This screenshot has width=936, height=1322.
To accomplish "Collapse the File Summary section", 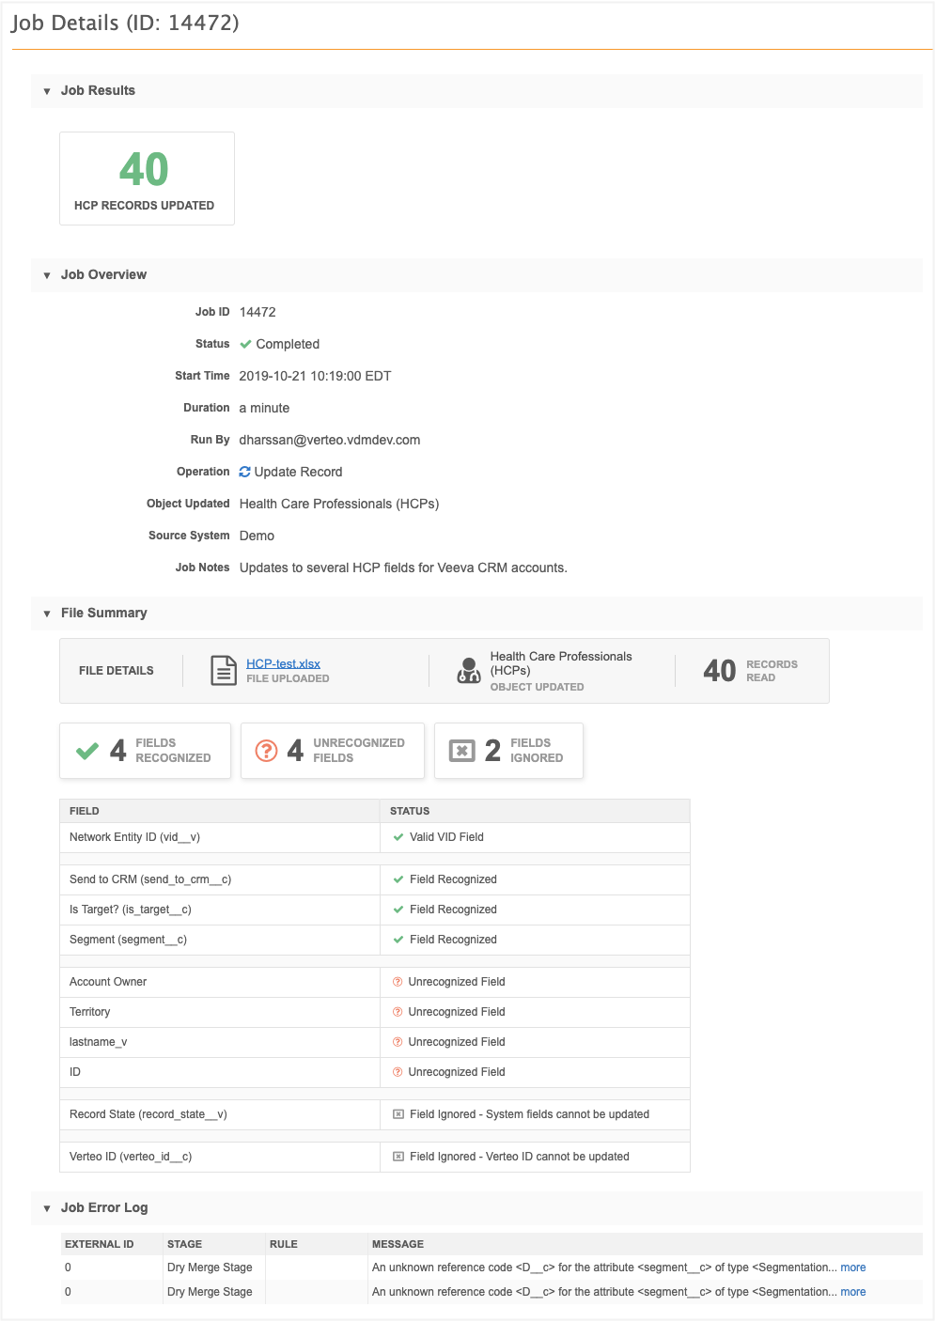I will point(47,614).
